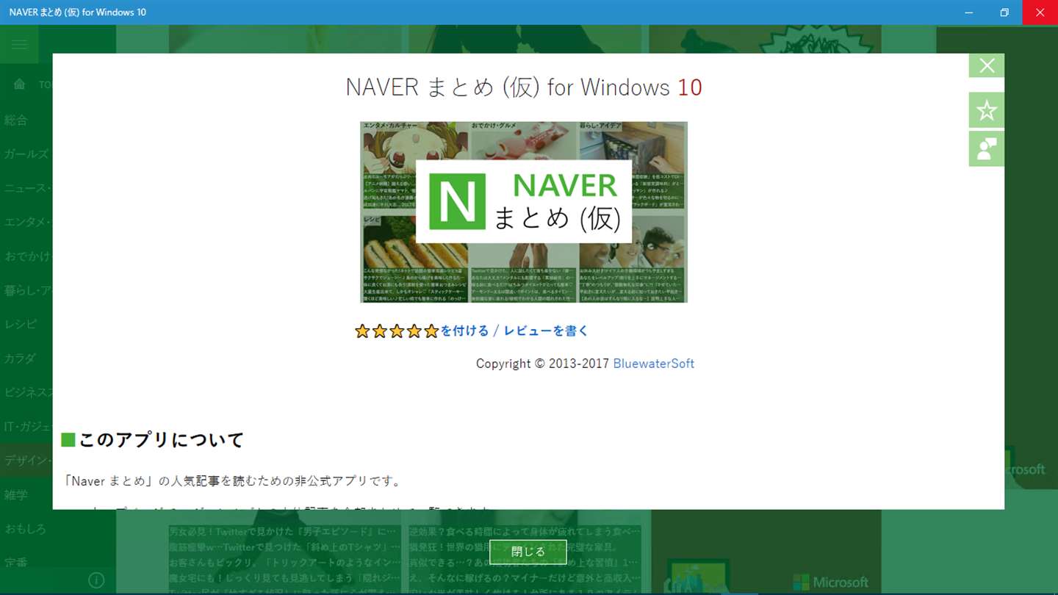
Task: Click the このアプリについて heading
Action: [161, 440]
